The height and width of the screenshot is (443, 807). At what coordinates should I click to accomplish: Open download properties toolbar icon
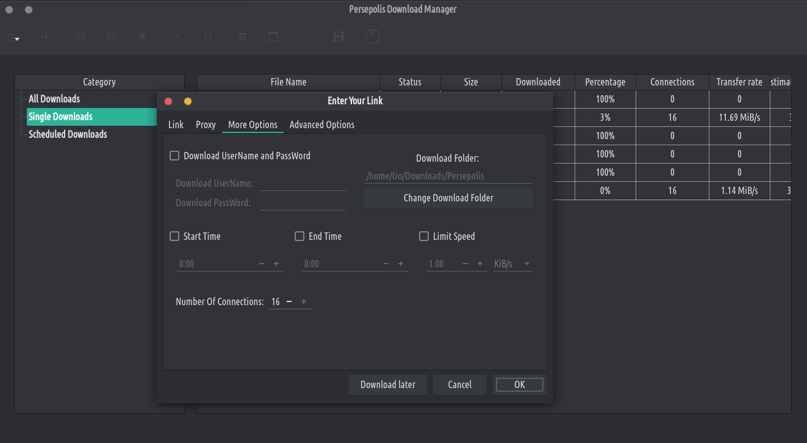point(242,37)
